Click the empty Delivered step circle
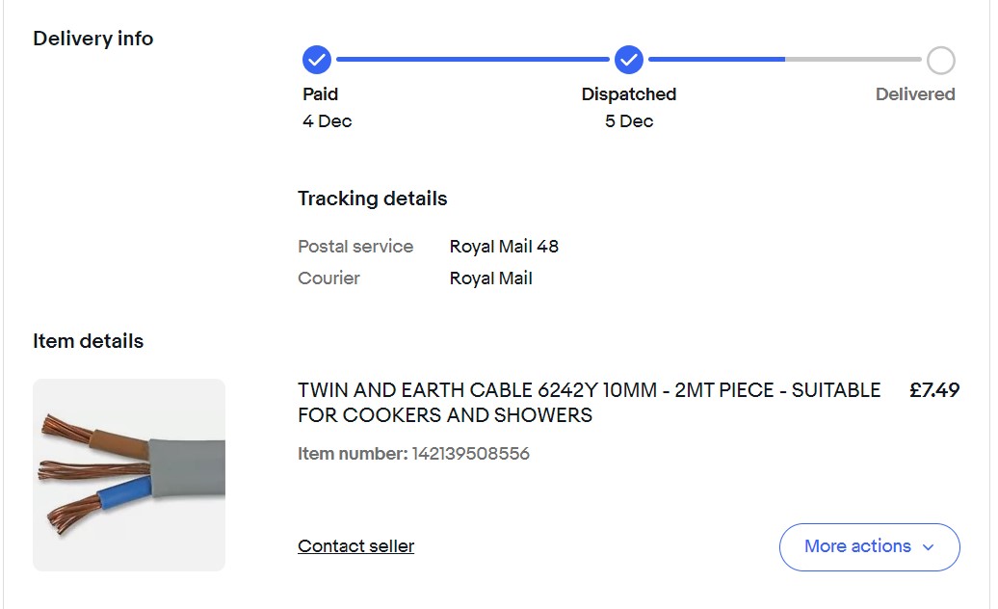Viewport: 998px width, 609px height. click(x=941, y=61)
